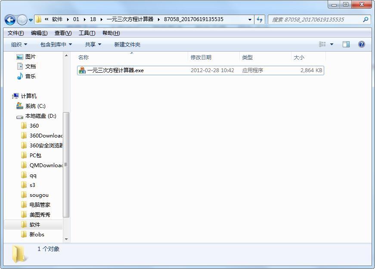Image resolution: width=375 pixels, height=269 pixels.
Task: Open the 组织 dropdown
Action: pos(19,44)
